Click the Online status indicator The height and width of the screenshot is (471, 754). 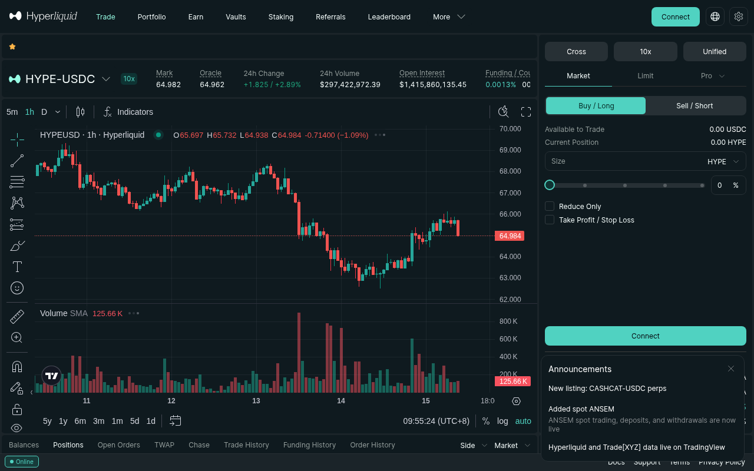pos(22,462)
